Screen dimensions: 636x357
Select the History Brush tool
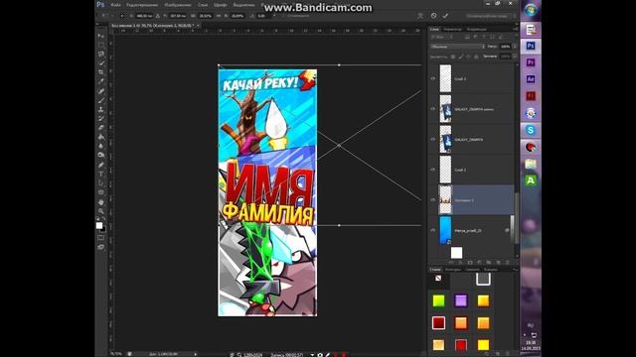(x=101, y=118)
